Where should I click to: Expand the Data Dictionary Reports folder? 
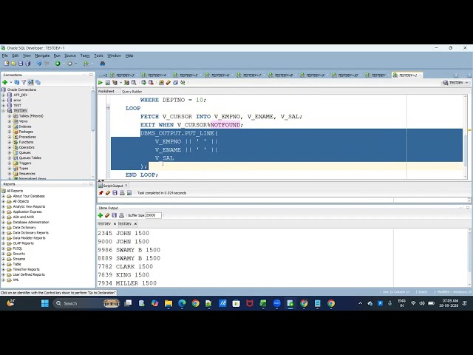point(4,233)
